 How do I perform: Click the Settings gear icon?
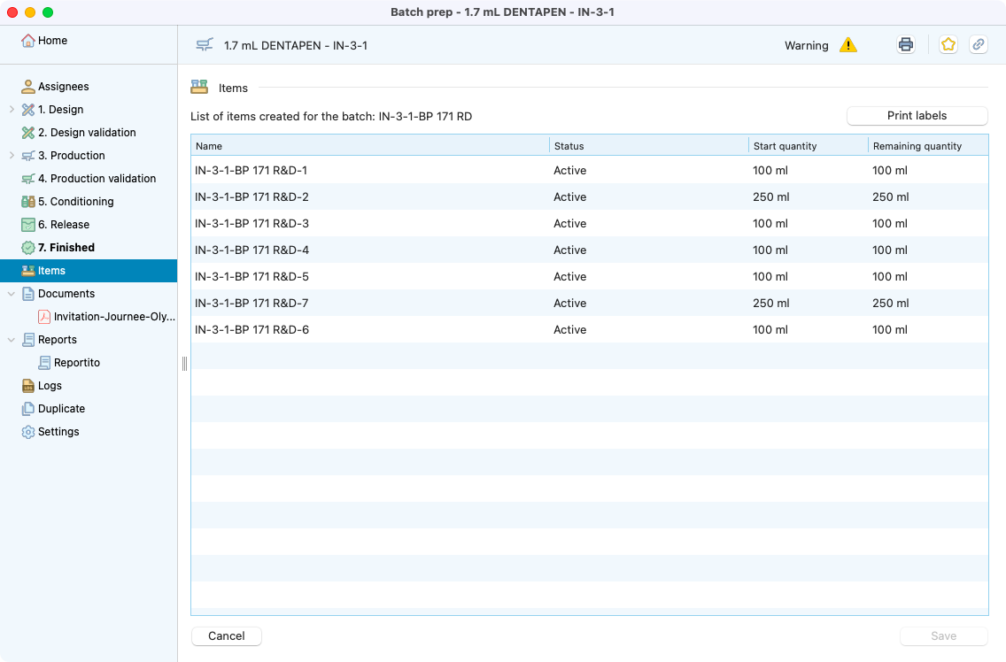pos(27,432)
